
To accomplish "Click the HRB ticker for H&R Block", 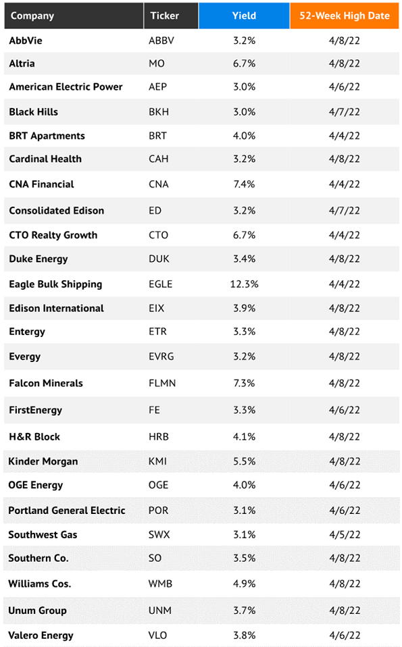I will tap(159, 436).
